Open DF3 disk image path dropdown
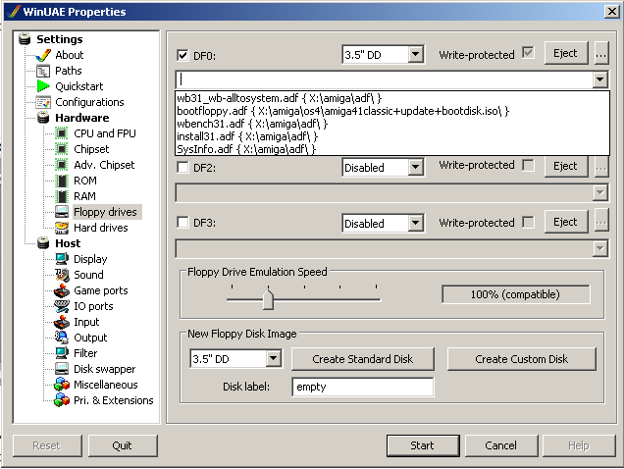This screenshot has height=469, width=624. (600, 249)
